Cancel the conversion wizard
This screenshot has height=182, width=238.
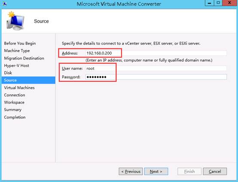point(215,171)
